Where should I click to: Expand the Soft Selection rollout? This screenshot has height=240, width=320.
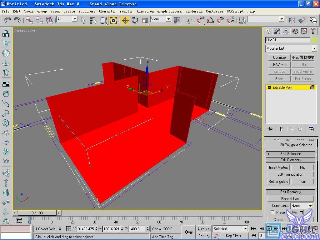[x=291, y=154]
